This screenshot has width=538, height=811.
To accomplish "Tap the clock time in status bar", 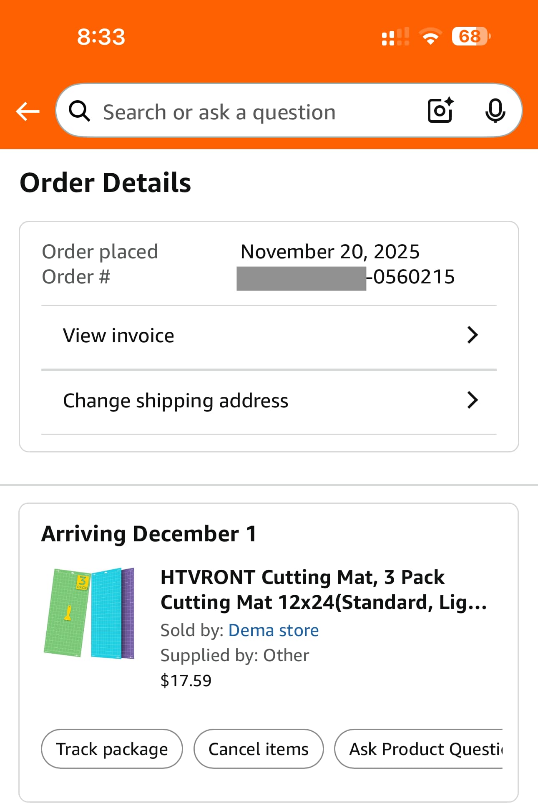I will pos(101,37).
